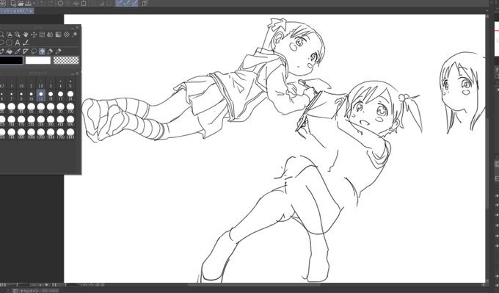Select the Move layer tool
Screen dimensions: 499x293
click(34, 35)
